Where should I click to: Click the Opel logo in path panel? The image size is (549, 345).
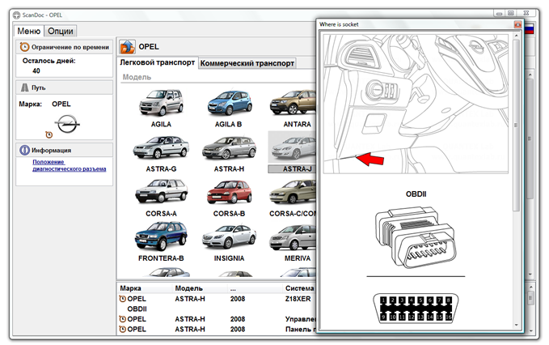(x=67, y=124)
